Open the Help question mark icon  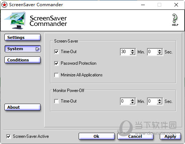tap(175, 20)
